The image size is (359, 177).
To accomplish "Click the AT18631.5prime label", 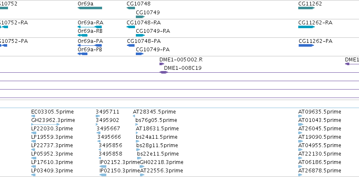I will point(157,129).
